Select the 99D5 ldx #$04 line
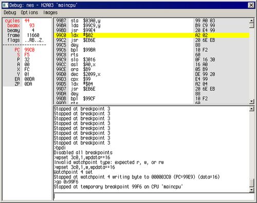This screenshot has height=203, width=257. point(152,84)
